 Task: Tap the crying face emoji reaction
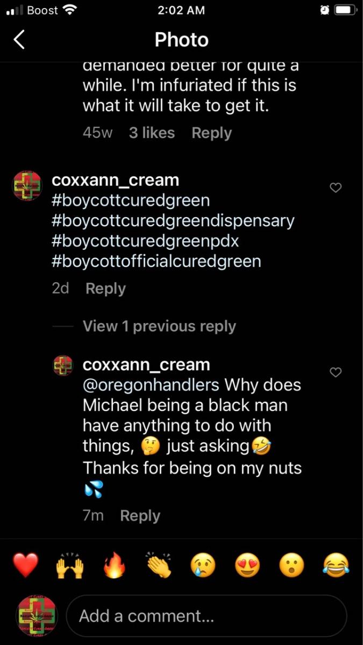(203, 566)
